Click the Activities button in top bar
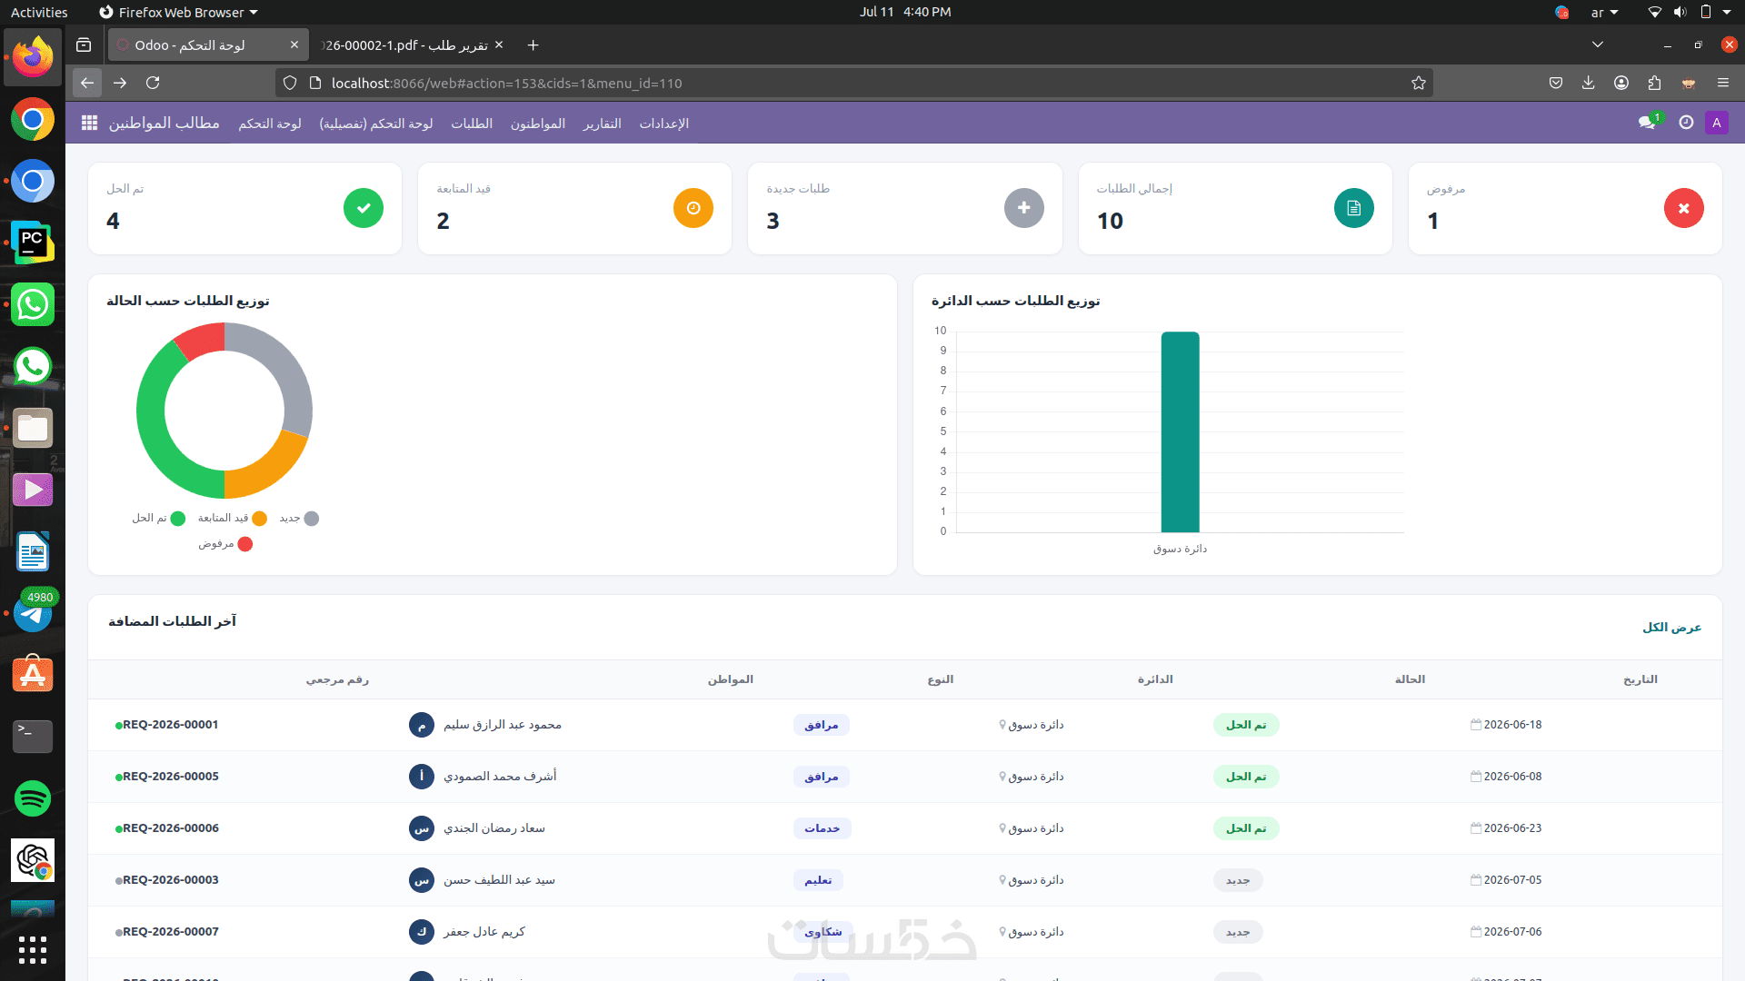This screenshot has height=981, width=1745. [39, 12]
